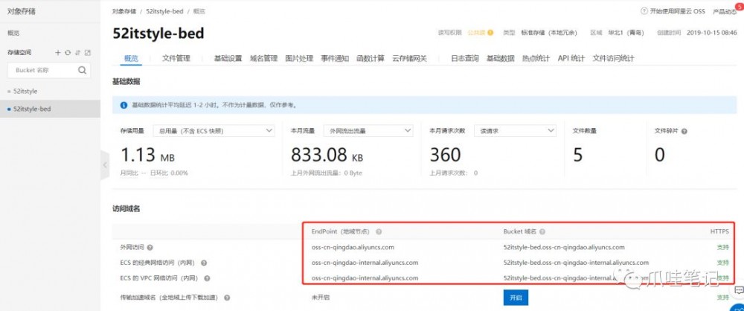
Task: Open the 基础设置 tab
Action: pos(228,58)
